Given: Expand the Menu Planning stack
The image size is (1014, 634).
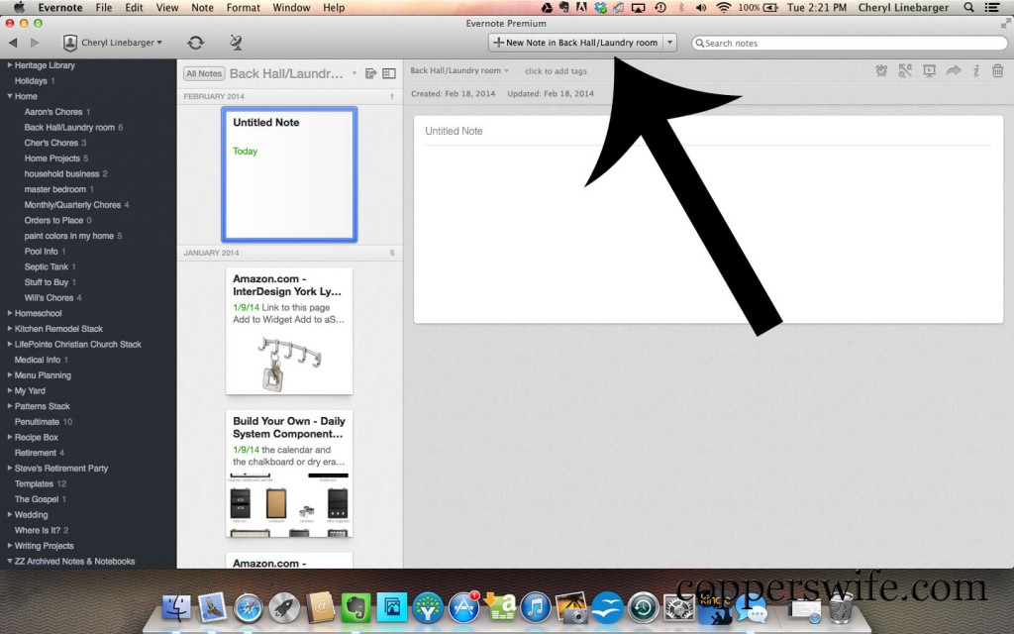Looking at the screenshot, I should coord(10,375).
